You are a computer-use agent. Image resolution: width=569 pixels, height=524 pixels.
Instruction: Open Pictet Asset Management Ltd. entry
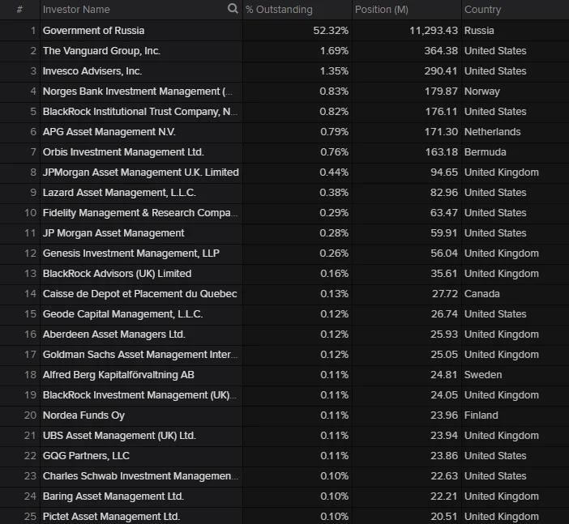click(111, 517)
